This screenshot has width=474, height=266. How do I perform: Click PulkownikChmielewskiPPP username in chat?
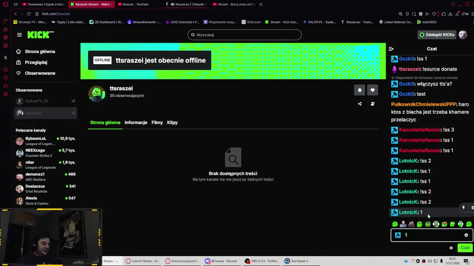point(424,105)
